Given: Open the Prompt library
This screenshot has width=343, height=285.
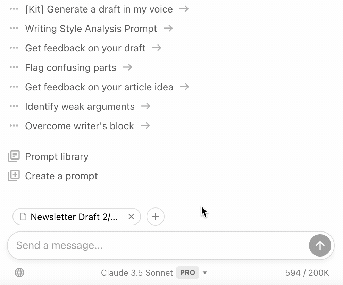Looking at the screenshot, I should point(57,156).
